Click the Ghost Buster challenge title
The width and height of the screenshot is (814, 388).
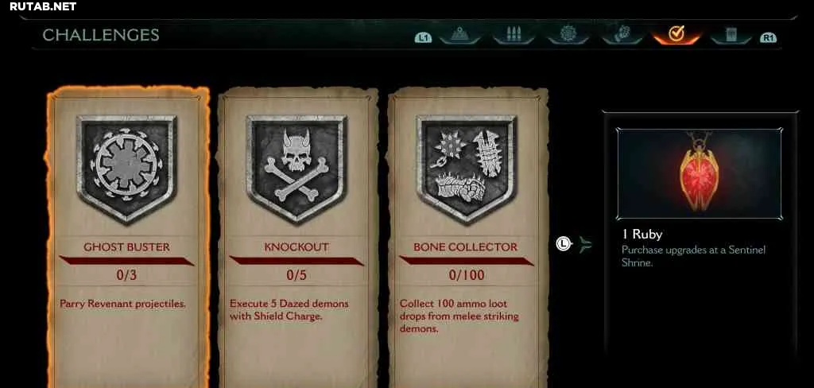pyautogui.click(x=126, y=247)
